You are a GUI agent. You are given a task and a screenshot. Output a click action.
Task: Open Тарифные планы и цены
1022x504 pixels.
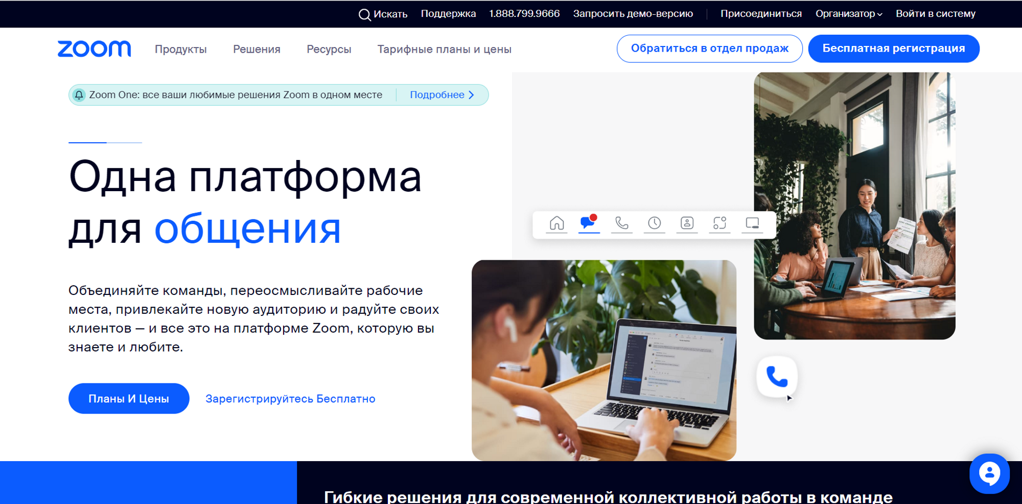point(445,49)
